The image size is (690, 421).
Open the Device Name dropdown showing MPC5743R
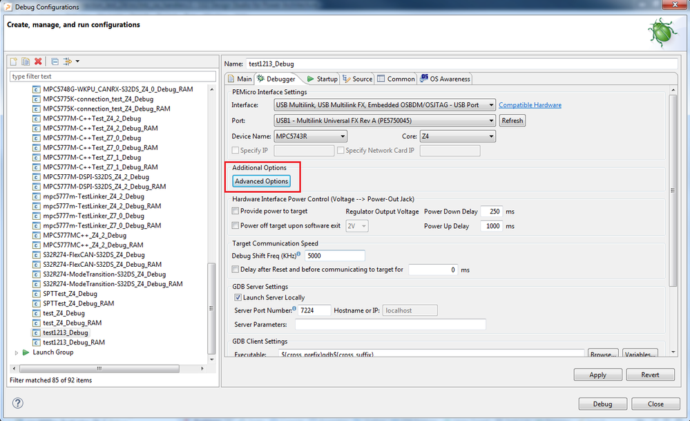tap(310, 136)
